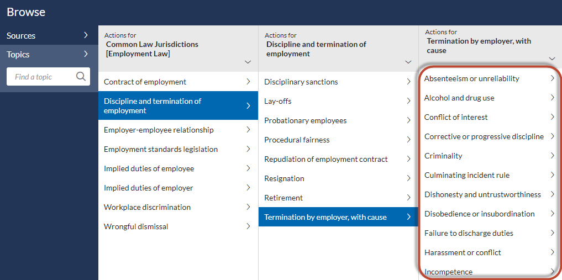Select Probationary employees in the list
Image resolution: width=562 pixels, height=280 pixels.
pyautogui.click(x=338, y=120)
